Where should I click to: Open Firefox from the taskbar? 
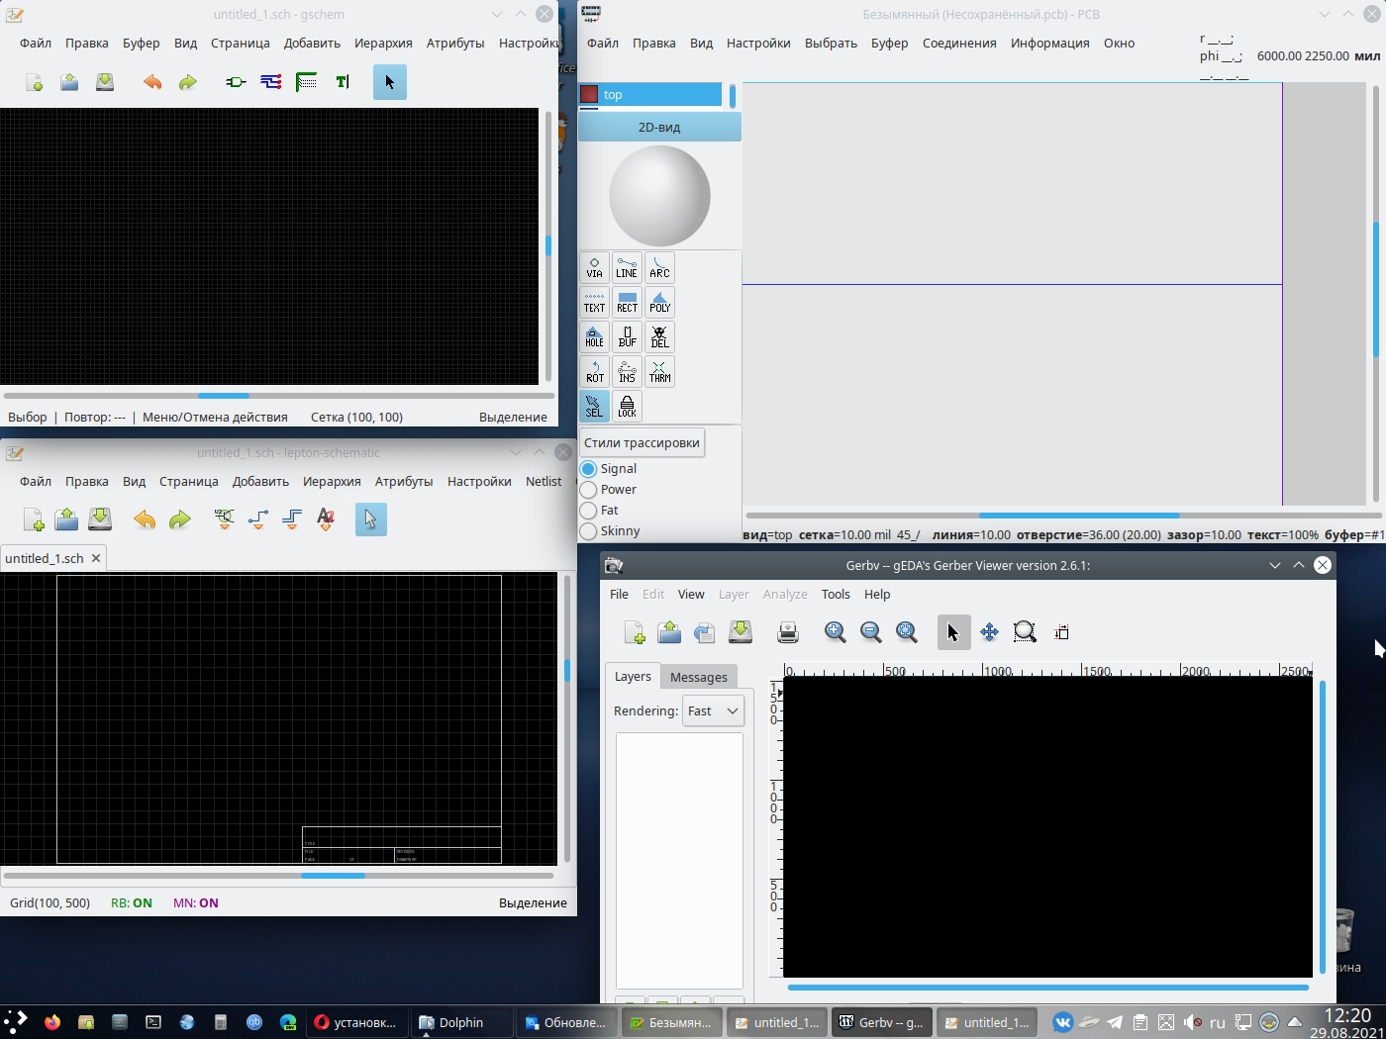(x=52, y=1022)
